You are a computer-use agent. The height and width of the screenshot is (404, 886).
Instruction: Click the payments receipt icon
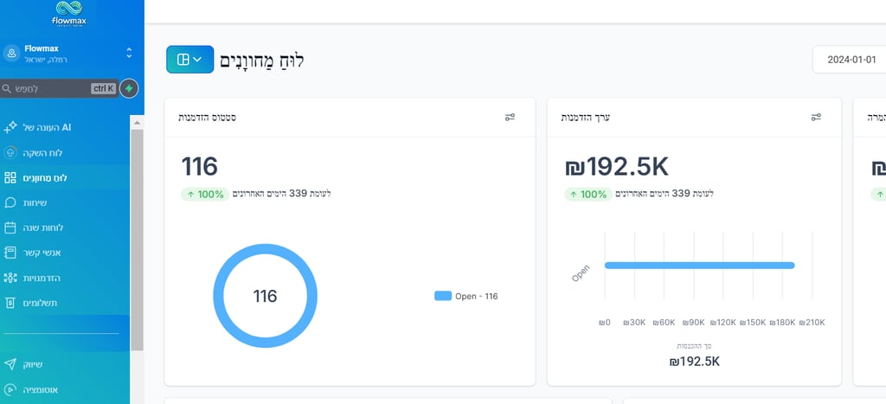(10, 303)
